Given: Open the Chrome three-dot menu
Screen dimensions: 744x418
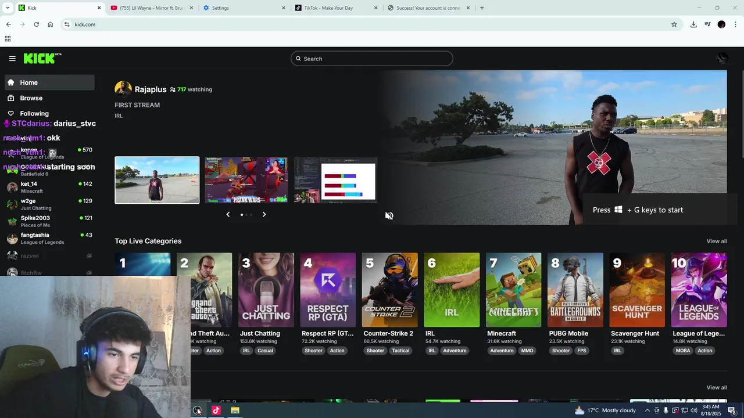Looking at the screenshot, I should pyautogui.click(x=736, y=24).
